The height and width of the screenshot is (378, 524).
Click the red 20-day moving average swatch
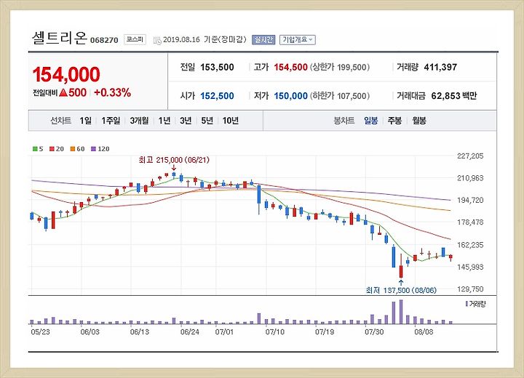pos(52,149)
